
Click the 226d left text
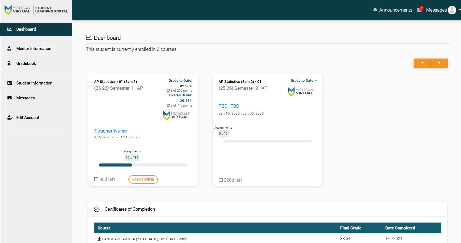click(x=233, y=180)
